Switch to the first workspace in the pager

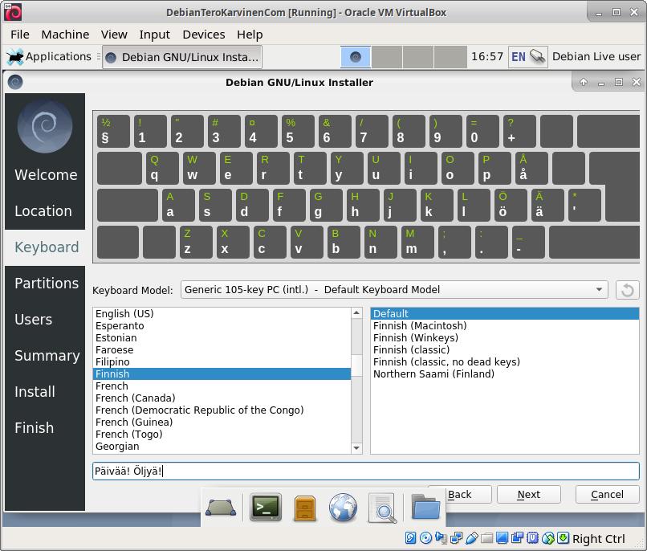[356, 57]
